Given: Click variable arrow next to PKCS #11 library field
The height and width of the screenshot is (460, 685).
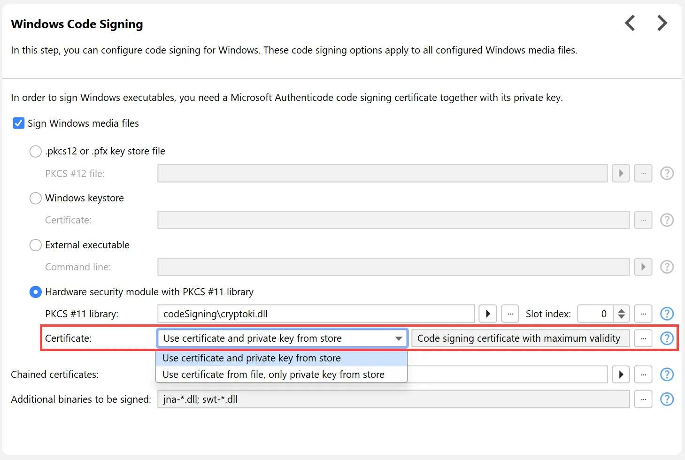Looking at the screenshot, I should (488, 314).
